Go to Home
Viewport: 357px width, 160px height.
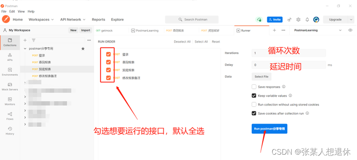pos(18,20)
